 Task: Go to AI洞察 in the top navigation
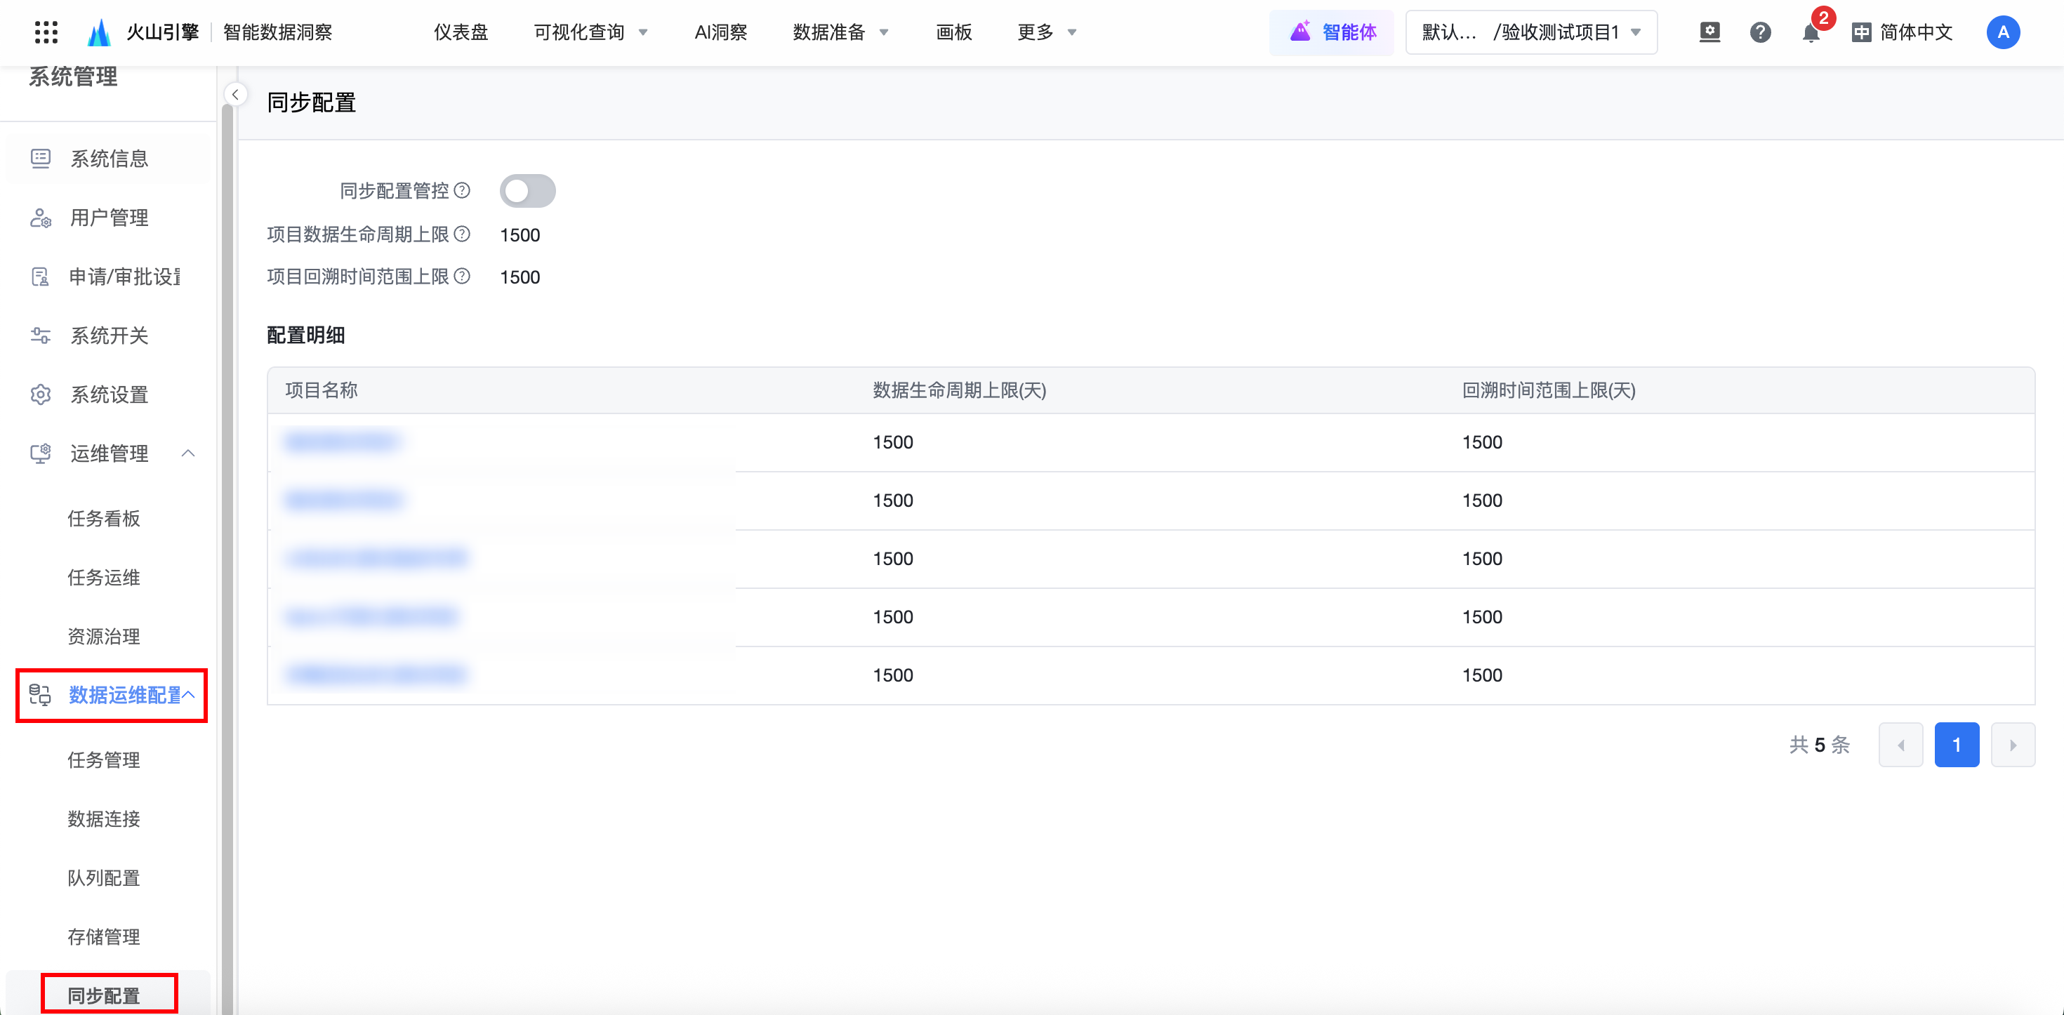(x=720, y=32)
